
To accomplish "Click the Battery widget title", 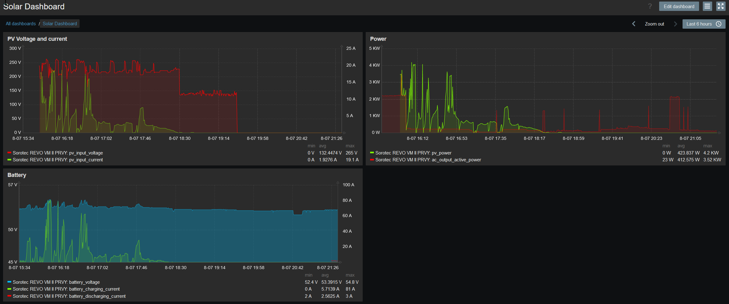I will pos(17,175).
